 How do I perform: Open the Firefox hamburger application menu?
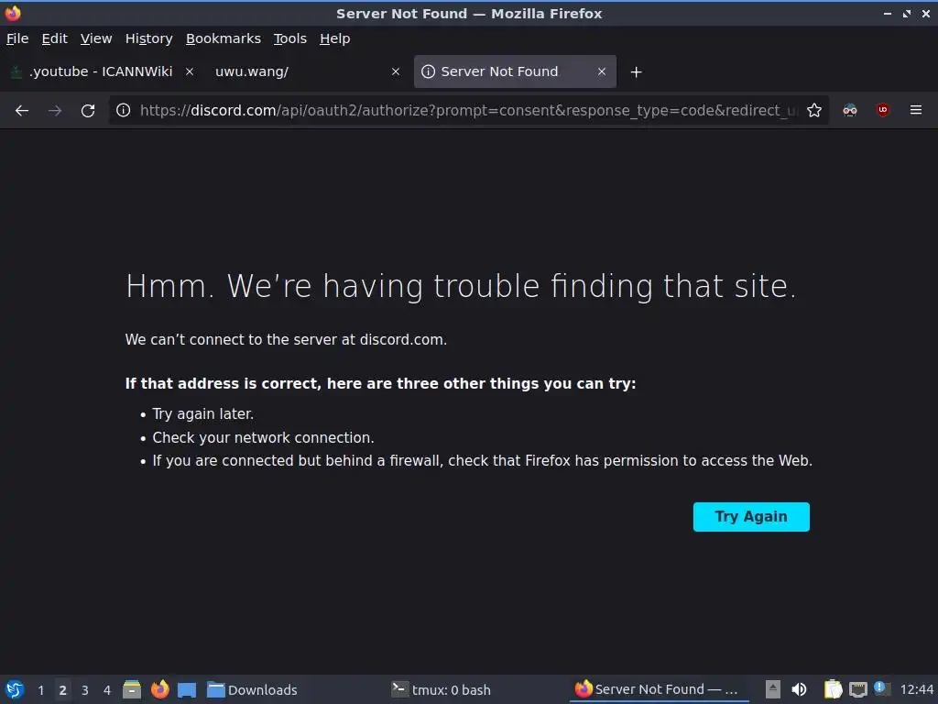915,110
